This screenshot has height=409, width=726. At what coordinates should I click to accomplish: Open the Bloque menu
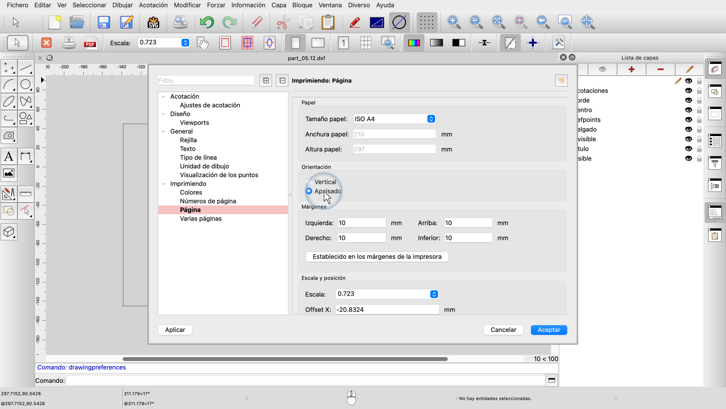point(302,5)
